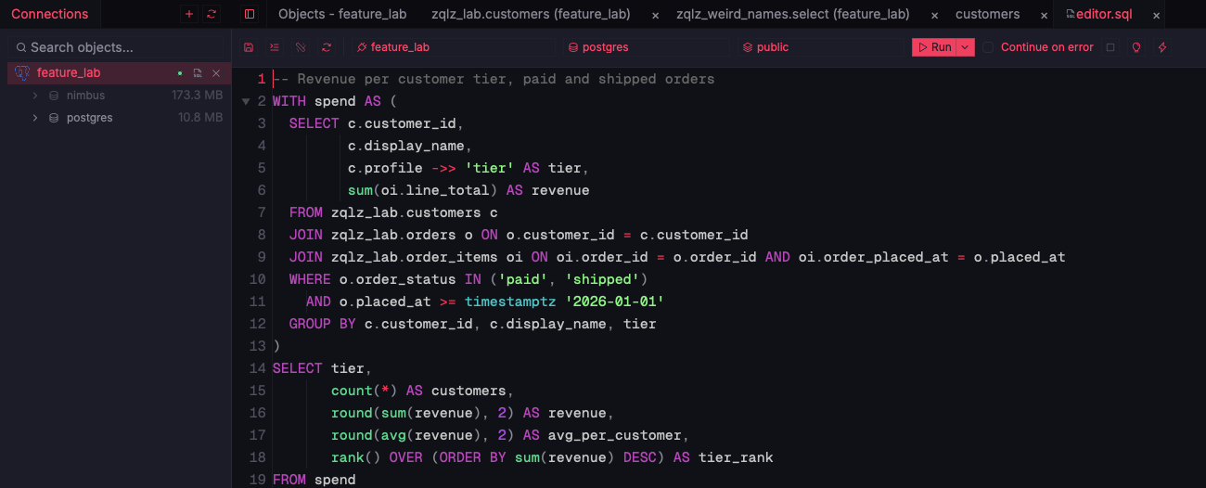Click 'FROM spend' on line 19
This screenshot has height=488, width=1206.
coord(314,480)
